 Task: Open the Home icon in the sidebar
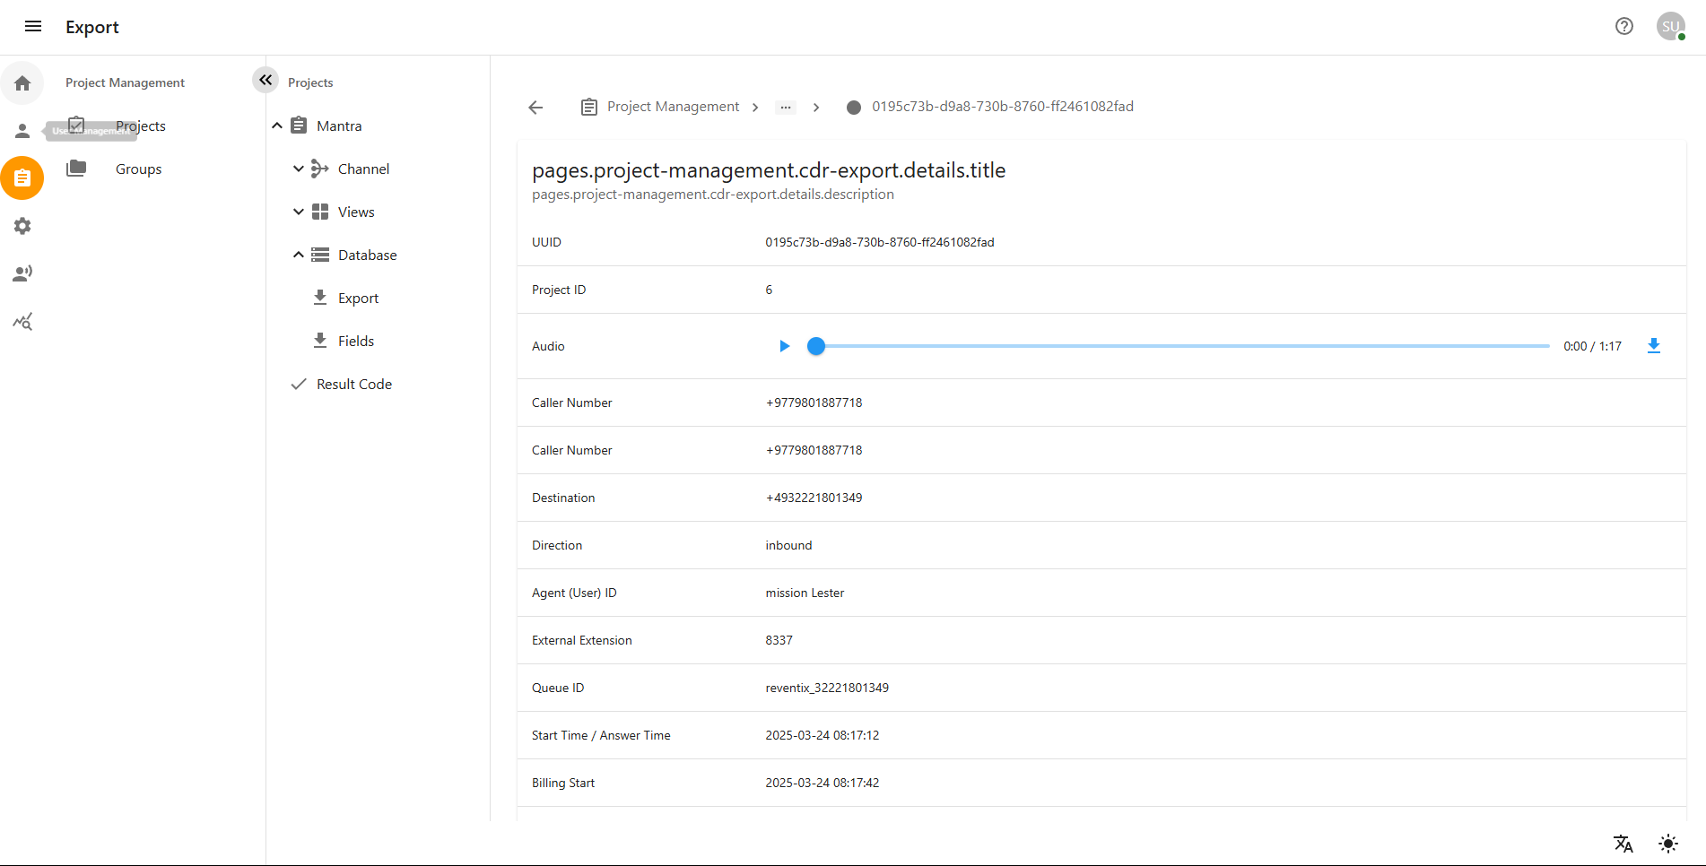point(22,82)
